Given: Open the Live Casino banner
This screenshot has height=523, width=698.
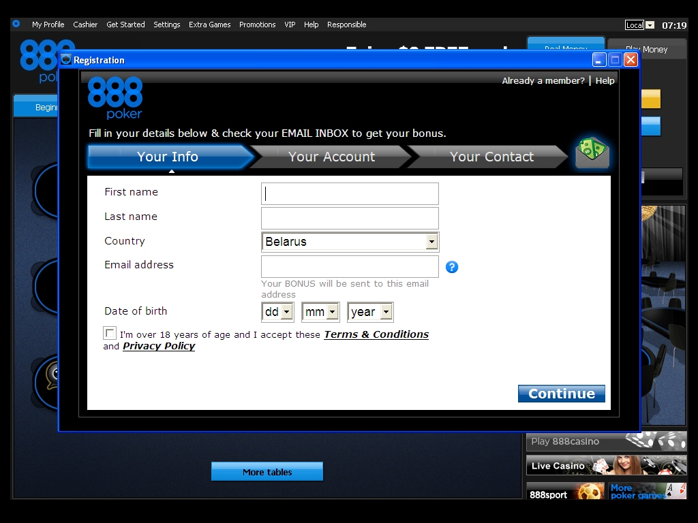Looking at the screenshot, I should (606, 466).
